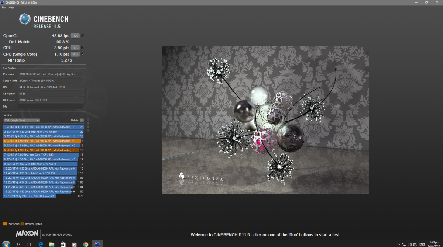Click the Your Score orange legend swatch
Image resolution: width=443 pixels, height=247 pixels.
5,224
